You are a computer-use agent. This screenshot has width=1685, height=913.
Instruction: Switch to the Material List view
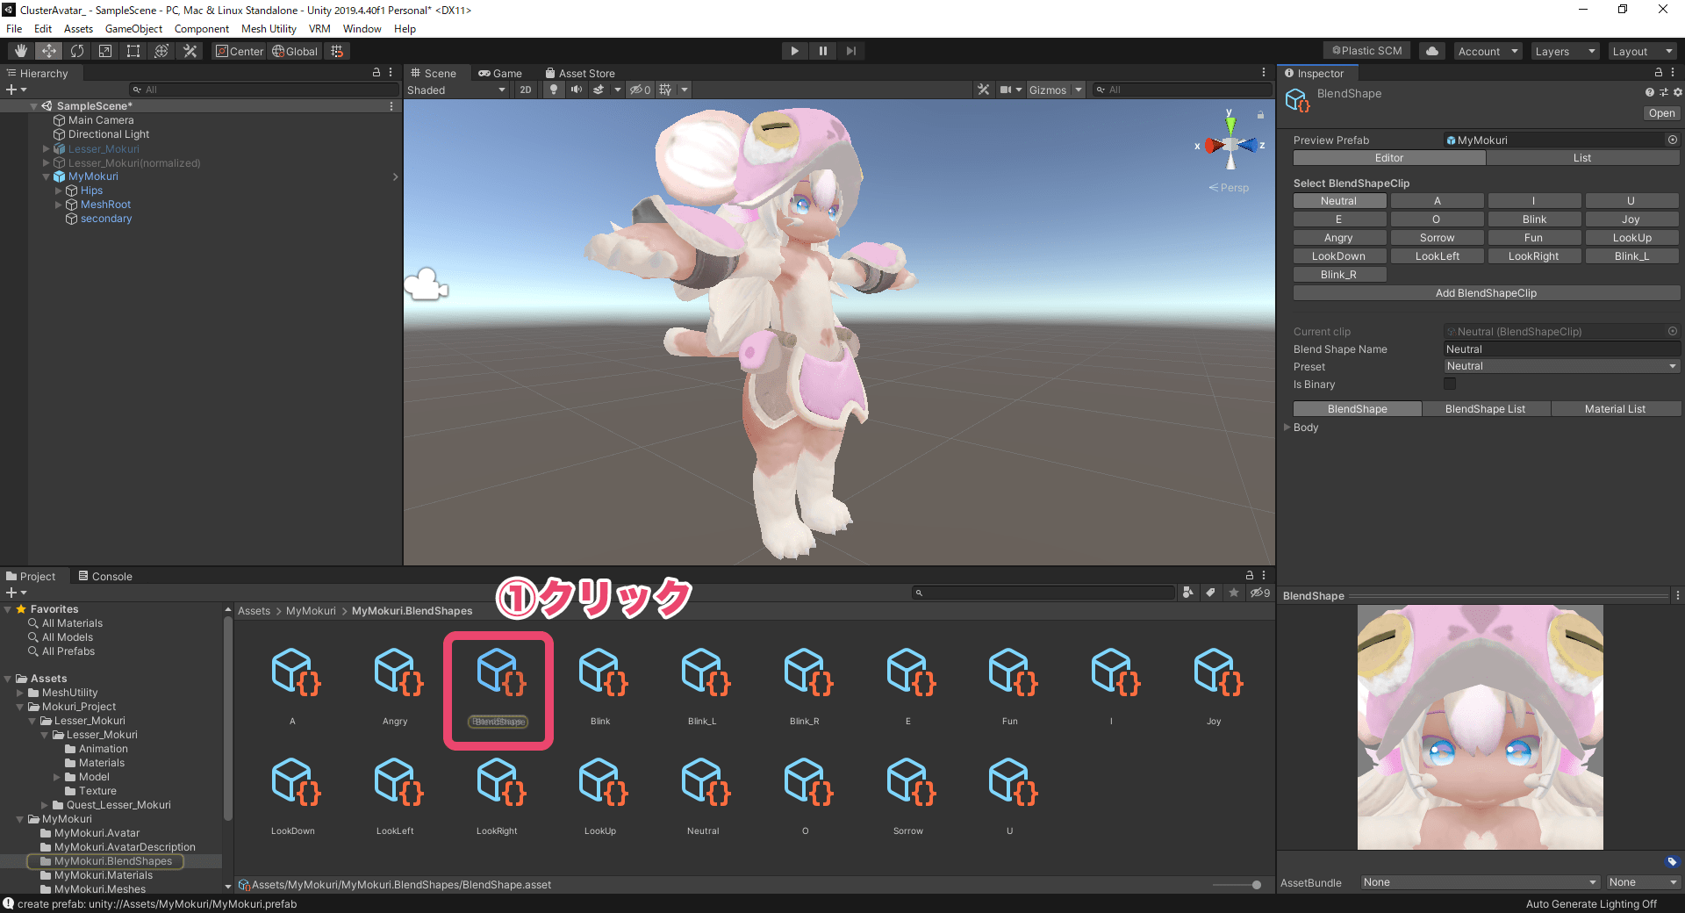(1616, 408)
